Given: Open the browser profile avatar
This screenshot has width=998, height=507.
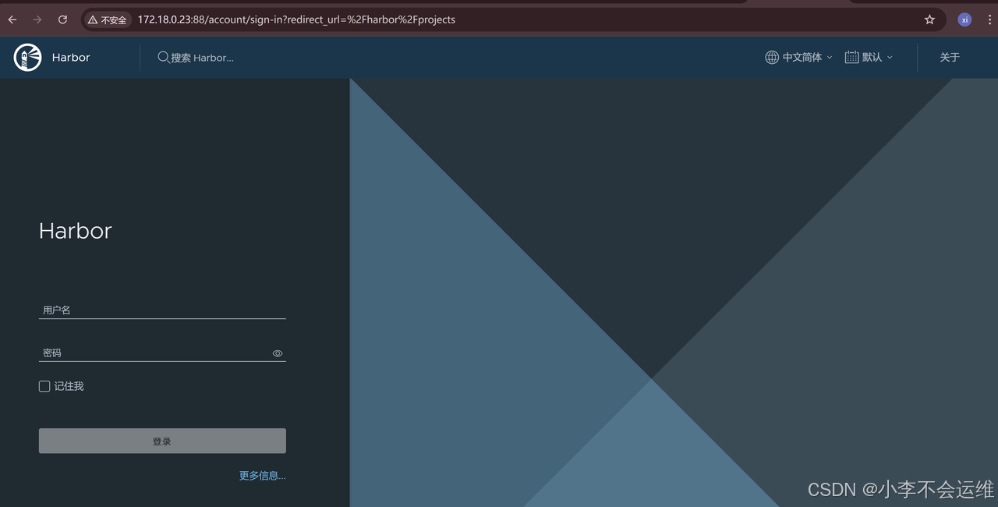Looking at the screenshot, I should [x=964, y=19].
